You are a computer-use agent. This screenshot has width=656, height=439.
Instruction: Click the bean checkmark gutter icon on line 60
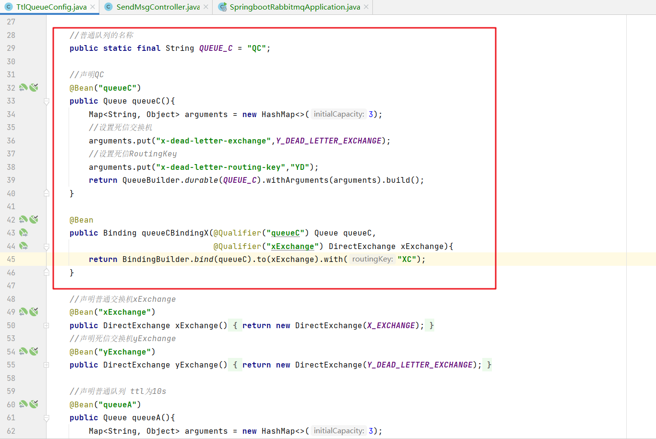pos(34,404)
